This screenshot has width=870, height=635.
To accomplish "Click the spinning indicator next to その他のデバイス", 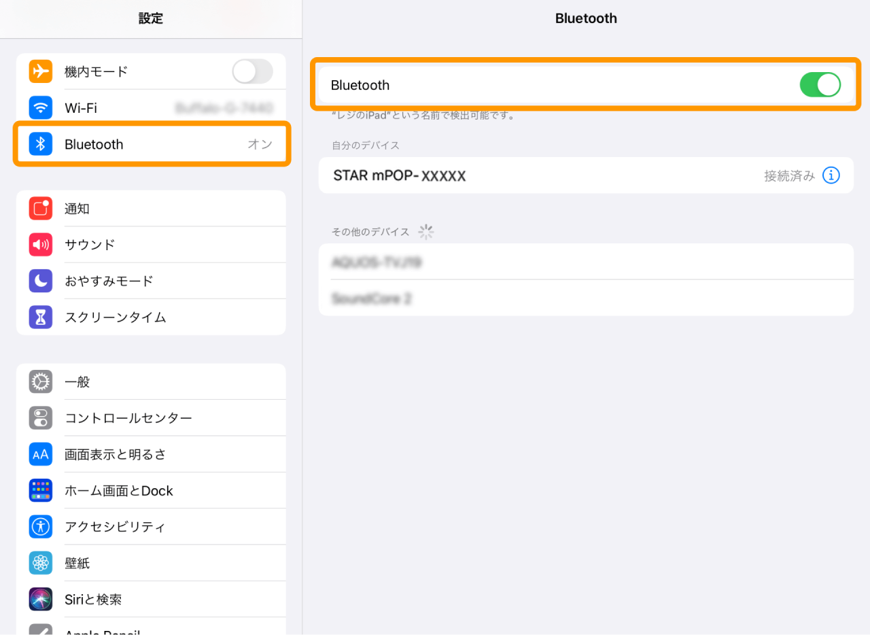I will (426, 231).
